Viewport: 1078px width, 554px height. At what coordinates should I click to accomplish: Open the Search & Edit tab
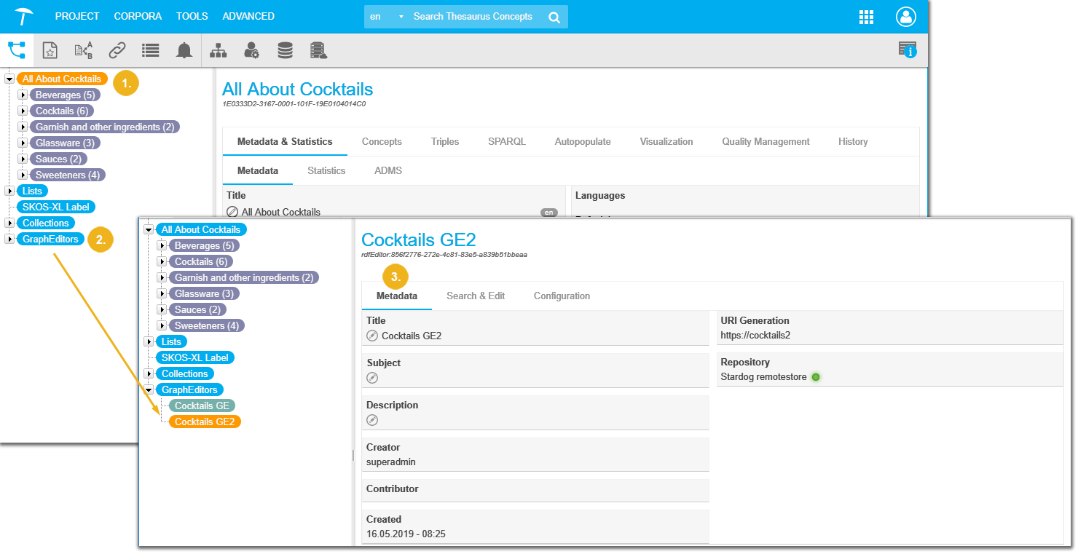475,296
